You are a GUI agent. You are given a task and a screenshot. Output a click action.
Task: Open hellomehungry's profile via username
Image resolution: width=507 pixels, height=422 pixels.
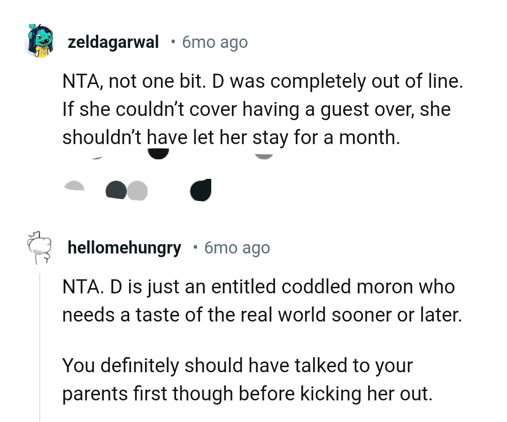coord(124,247)
